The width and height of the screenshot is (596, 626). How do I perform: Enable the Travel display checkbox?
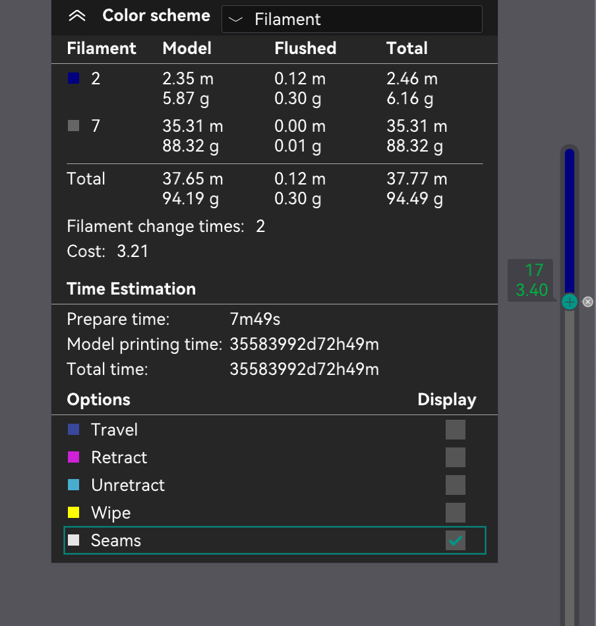[x=455, y=429]
